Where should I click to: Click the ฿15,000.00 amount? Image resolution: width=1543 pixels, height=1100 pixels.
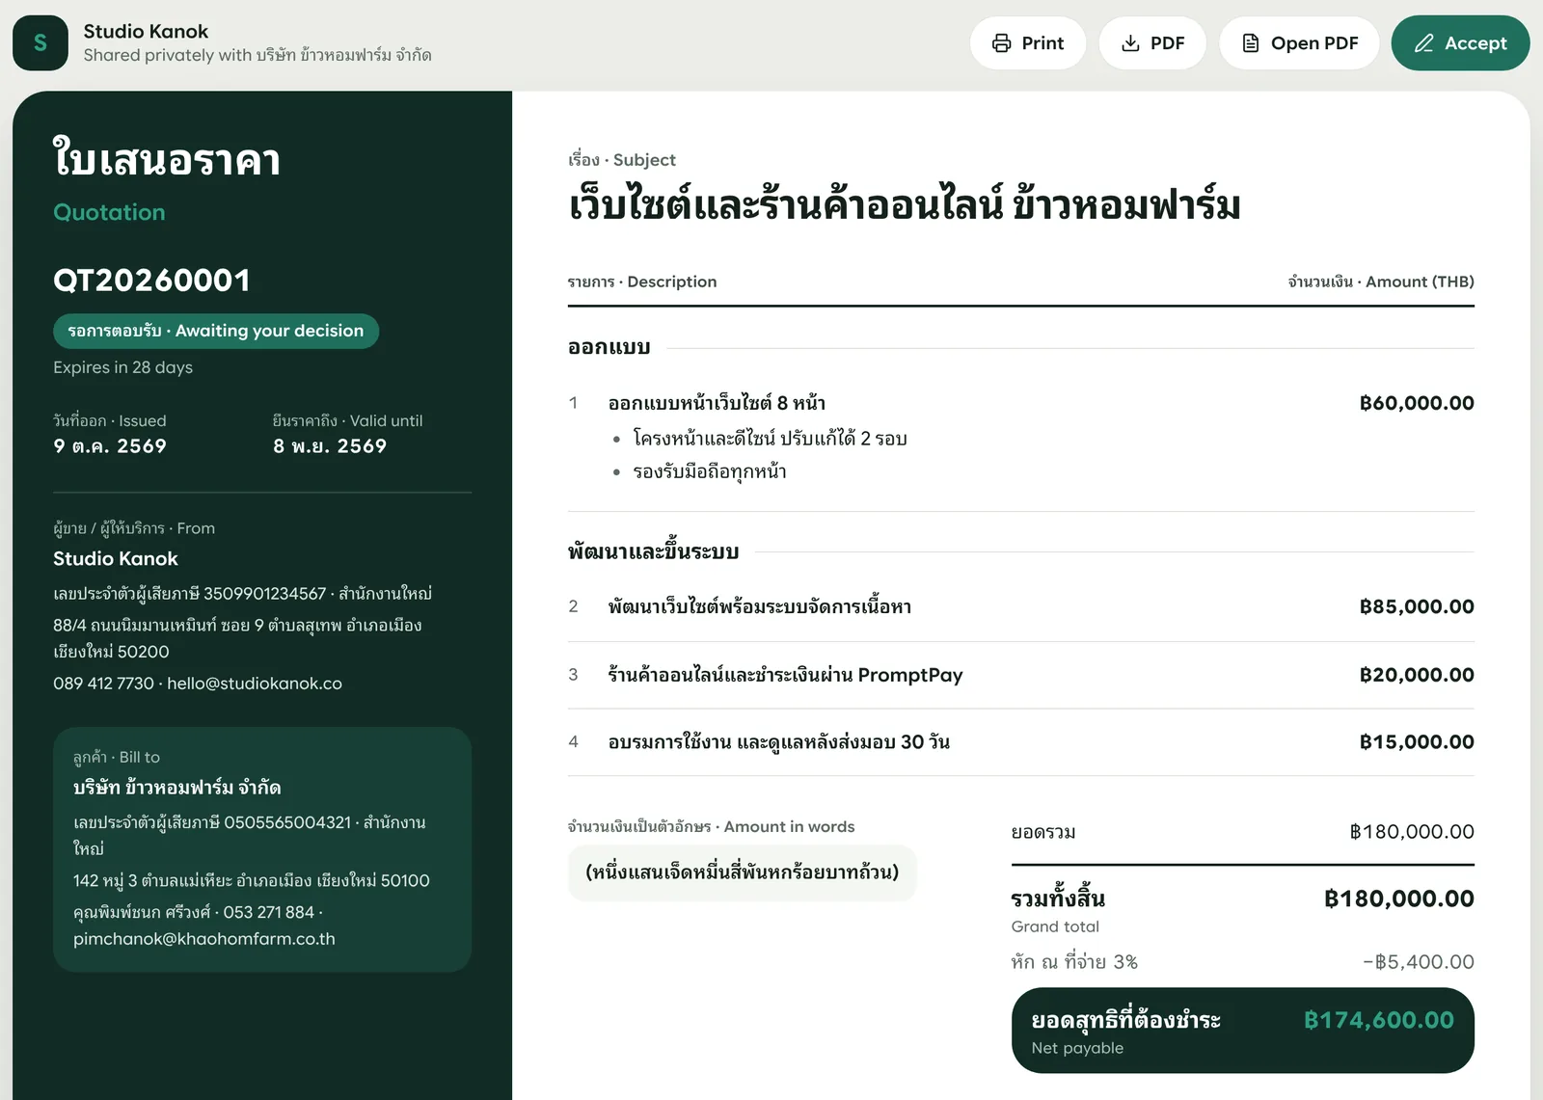[x=1417, y=742]
